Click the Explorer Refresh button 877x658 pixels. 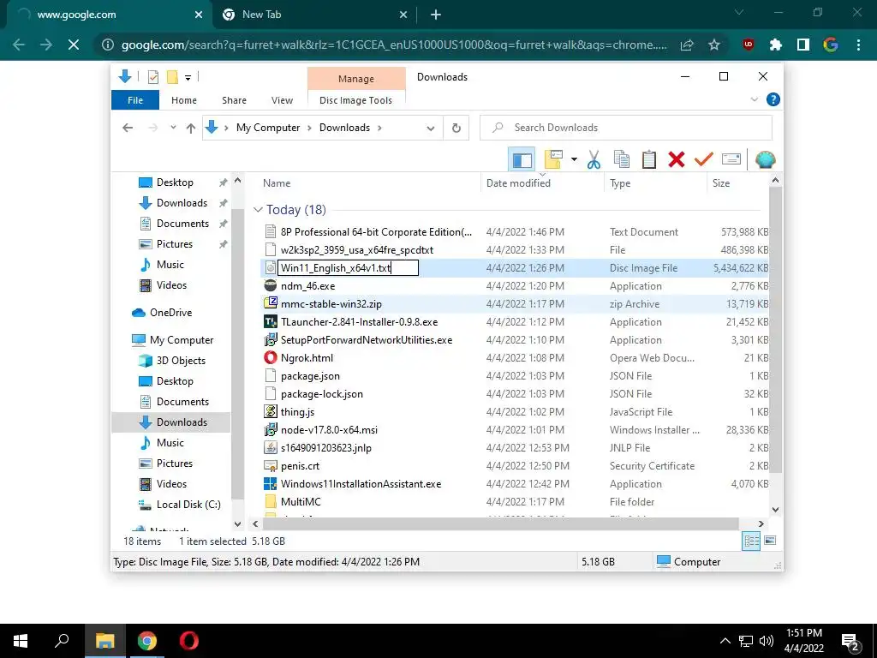click(456, 129)
